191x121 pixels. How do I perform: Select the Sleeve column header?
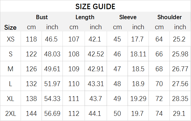point(128,17)
